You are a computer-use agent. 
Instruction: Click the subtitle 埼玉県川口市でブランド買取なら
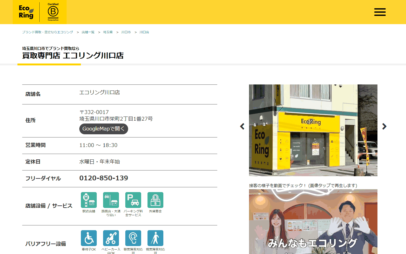pyautogui.click(x=51, y=48)
